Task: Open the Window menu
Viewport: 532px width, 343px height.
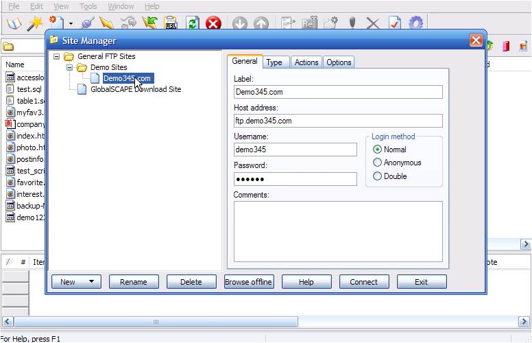Action: point(121,6)
